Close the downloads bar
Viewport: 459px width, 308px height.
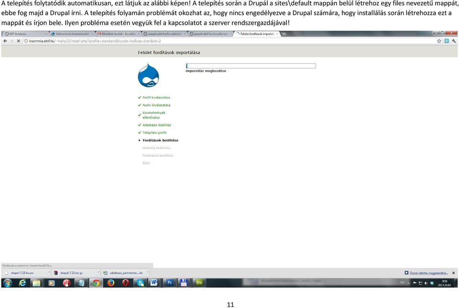[x=453, y=273]
